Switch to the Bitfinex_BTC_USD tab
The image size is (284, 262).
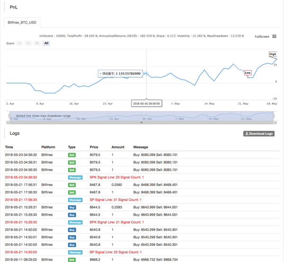click(22, 22)
